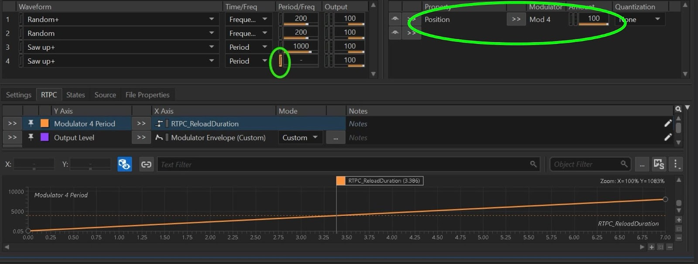Click the orange color swatch for Modulator 4 Period
The image size is (698, 264).
click(44, 123)
